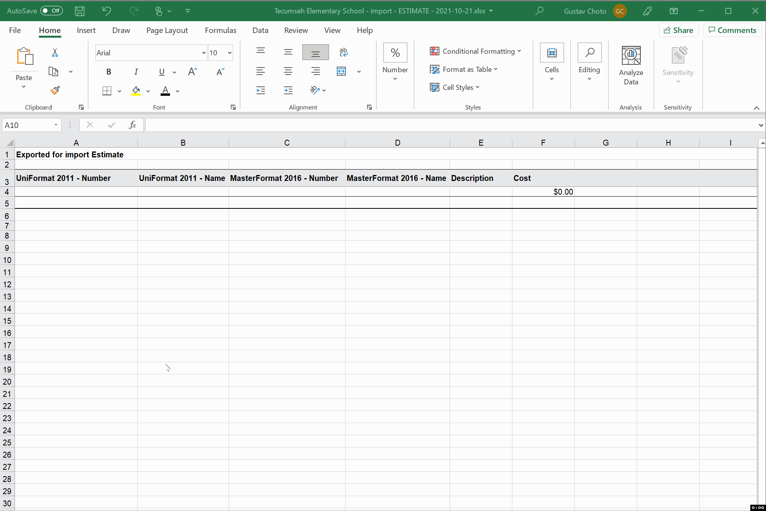Viewport: 766px width, 511px height.
Task: Open the Review tab
Action: click(296, 30)
